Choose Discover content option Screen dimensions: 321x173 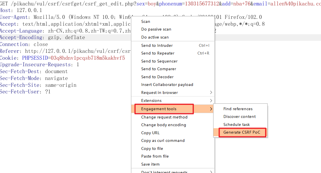[x=239, y=116]
